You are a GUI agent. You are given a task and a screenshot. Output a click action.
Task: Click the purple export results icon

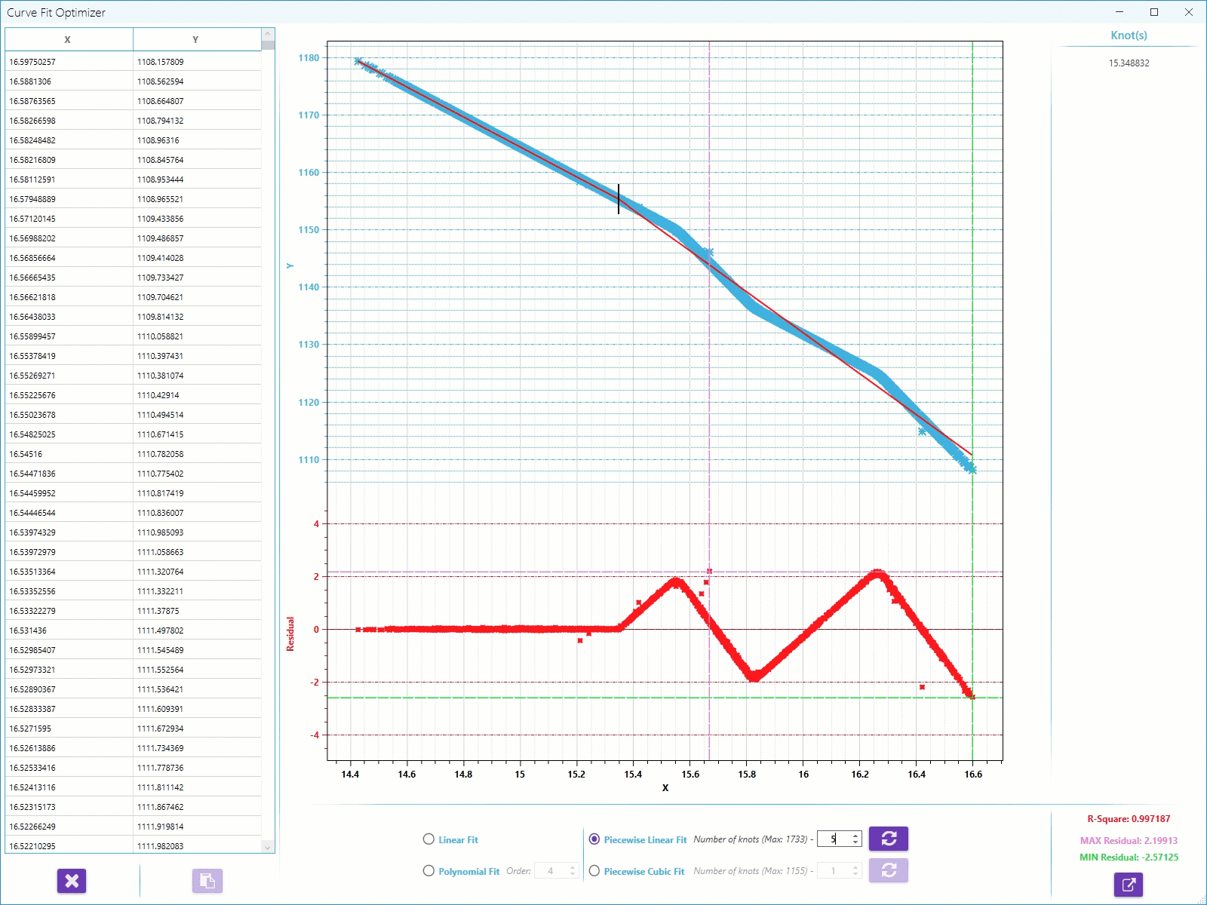tap(1128, 885)
